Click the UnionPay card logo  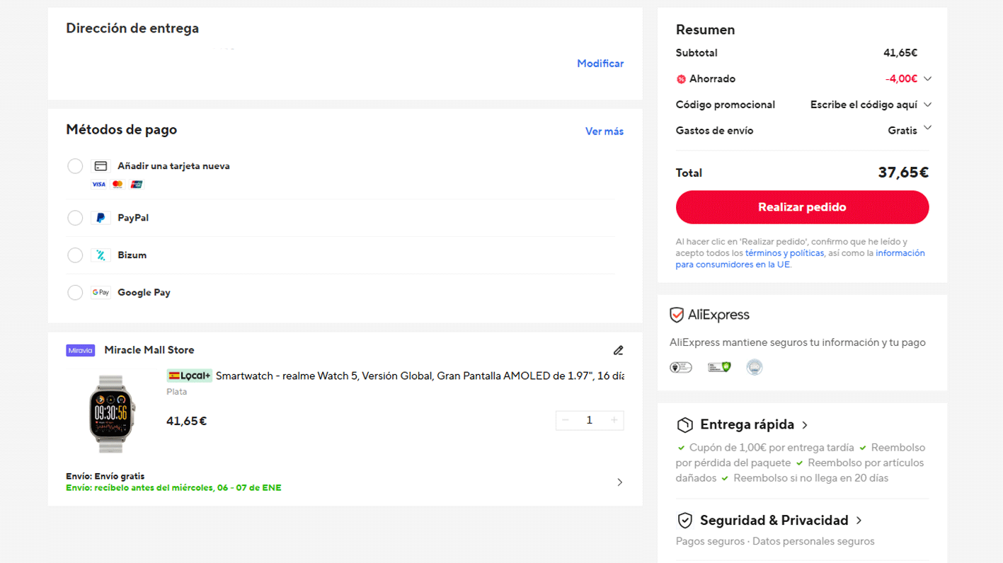click(137, 185)
